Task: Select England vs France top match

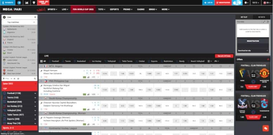Action: tap(19, 41)
